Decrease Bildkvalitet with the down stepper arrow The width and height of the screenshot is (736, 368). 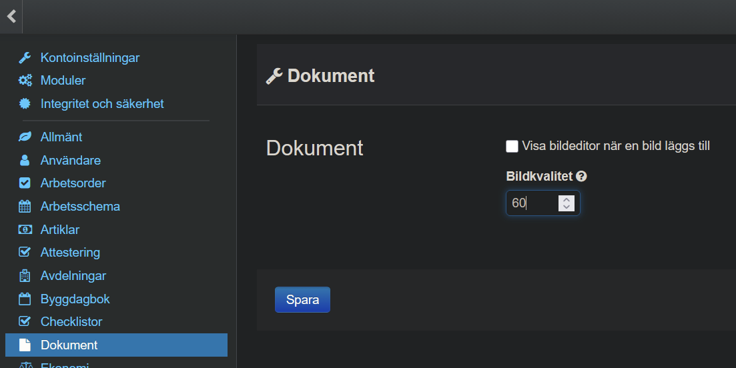click(x=567, y=207)
